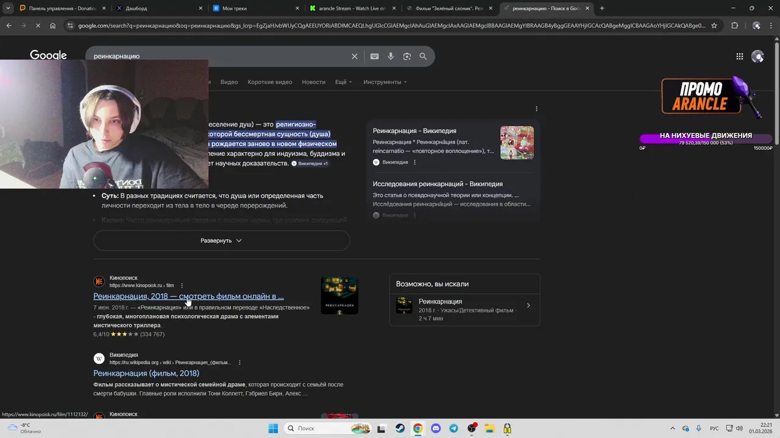Open options on Реинкарнация - Википедия card

point(415,162)
